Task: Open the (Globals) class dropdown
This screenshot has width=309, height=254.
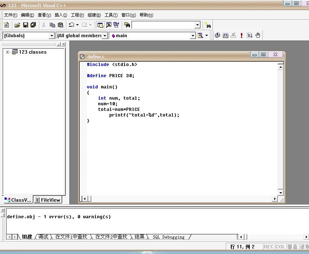Action: pos(52,36)
